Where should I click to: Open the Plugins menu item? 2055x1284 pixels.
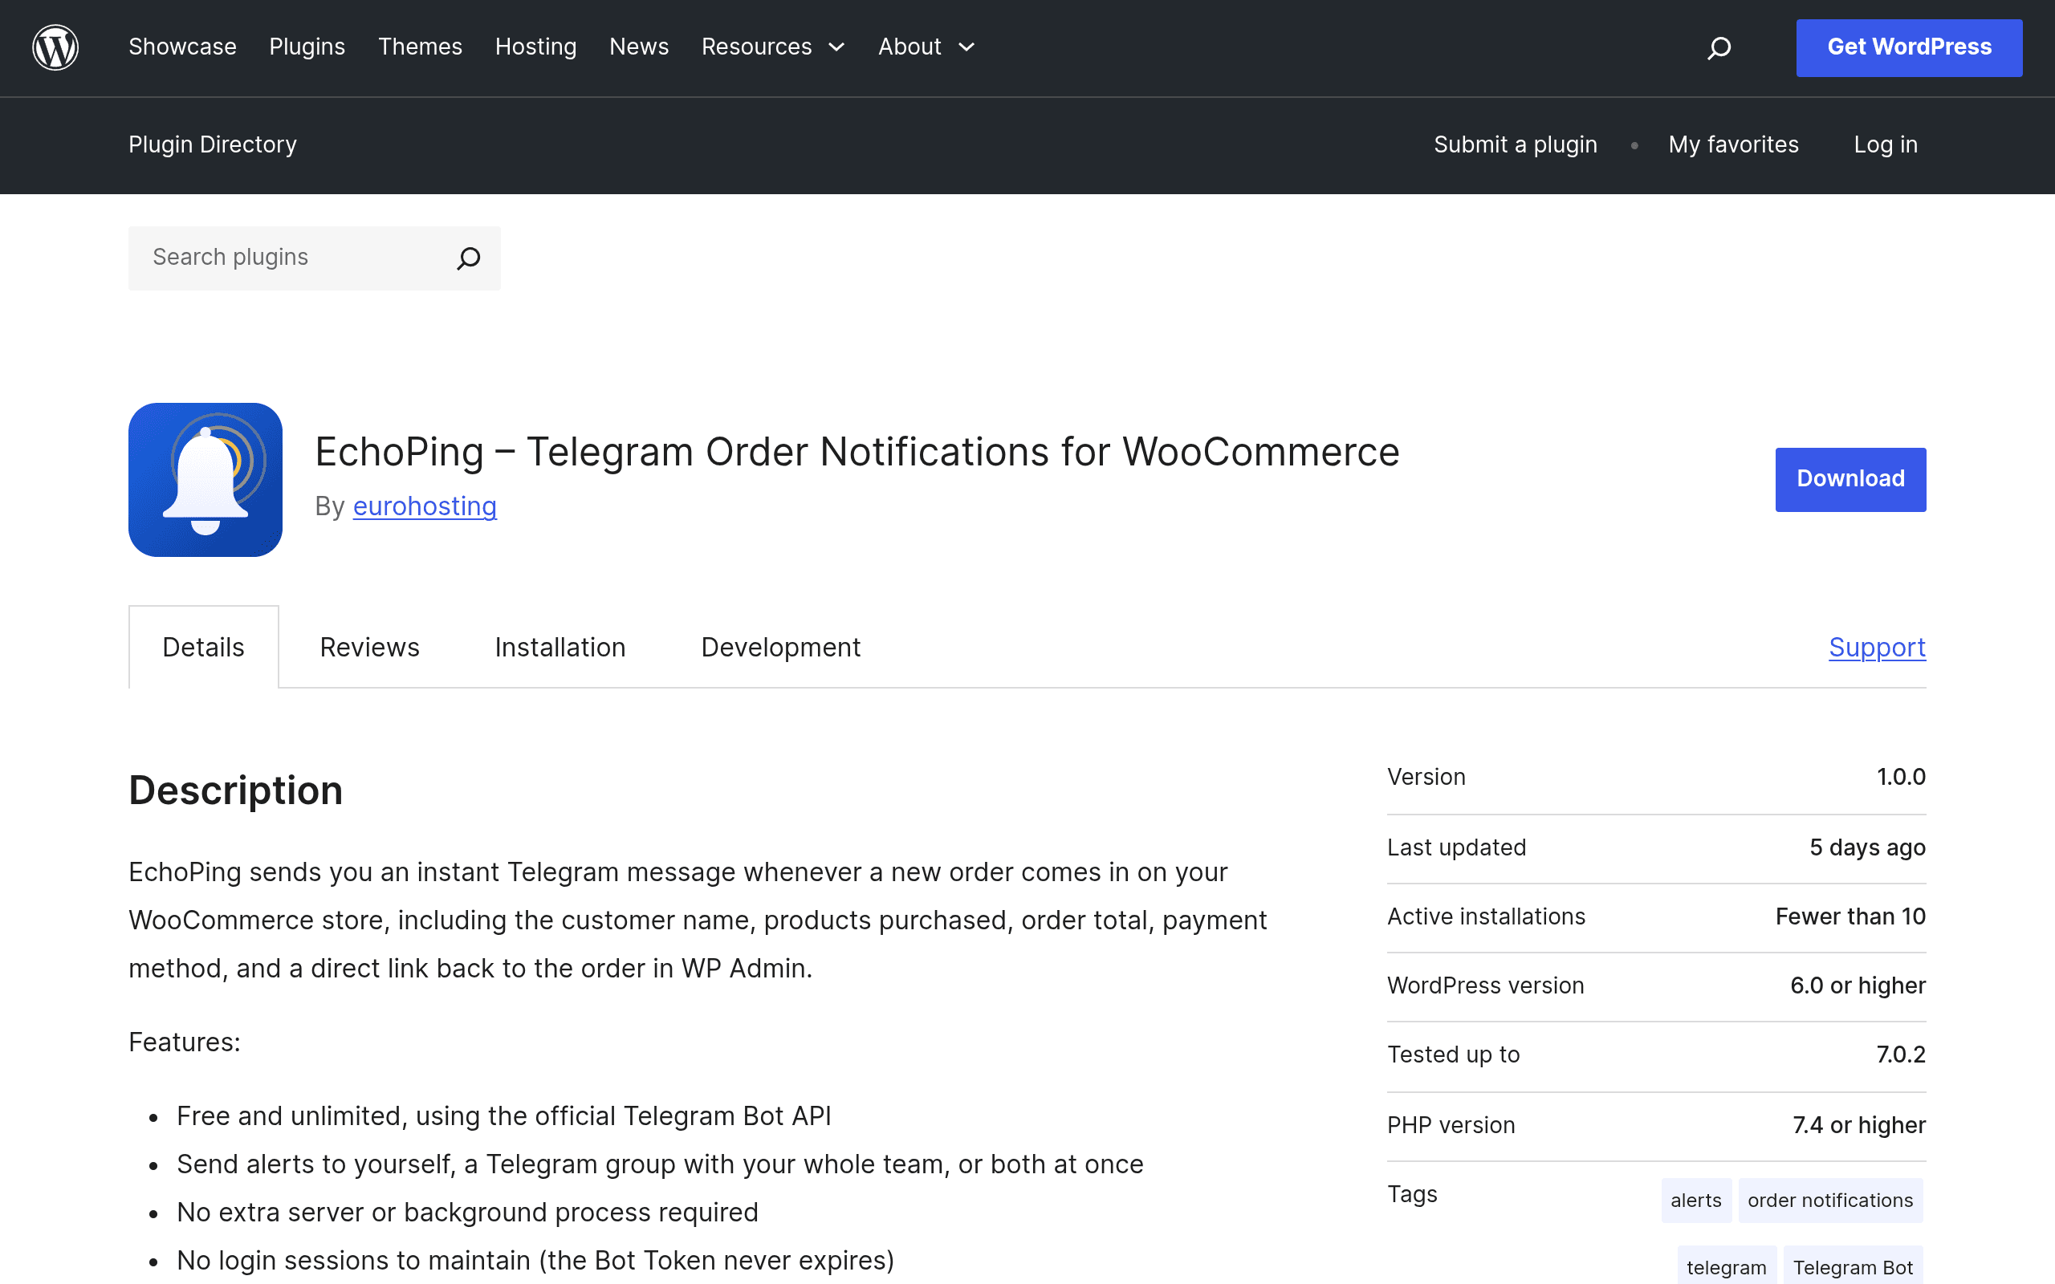(307, 47)
